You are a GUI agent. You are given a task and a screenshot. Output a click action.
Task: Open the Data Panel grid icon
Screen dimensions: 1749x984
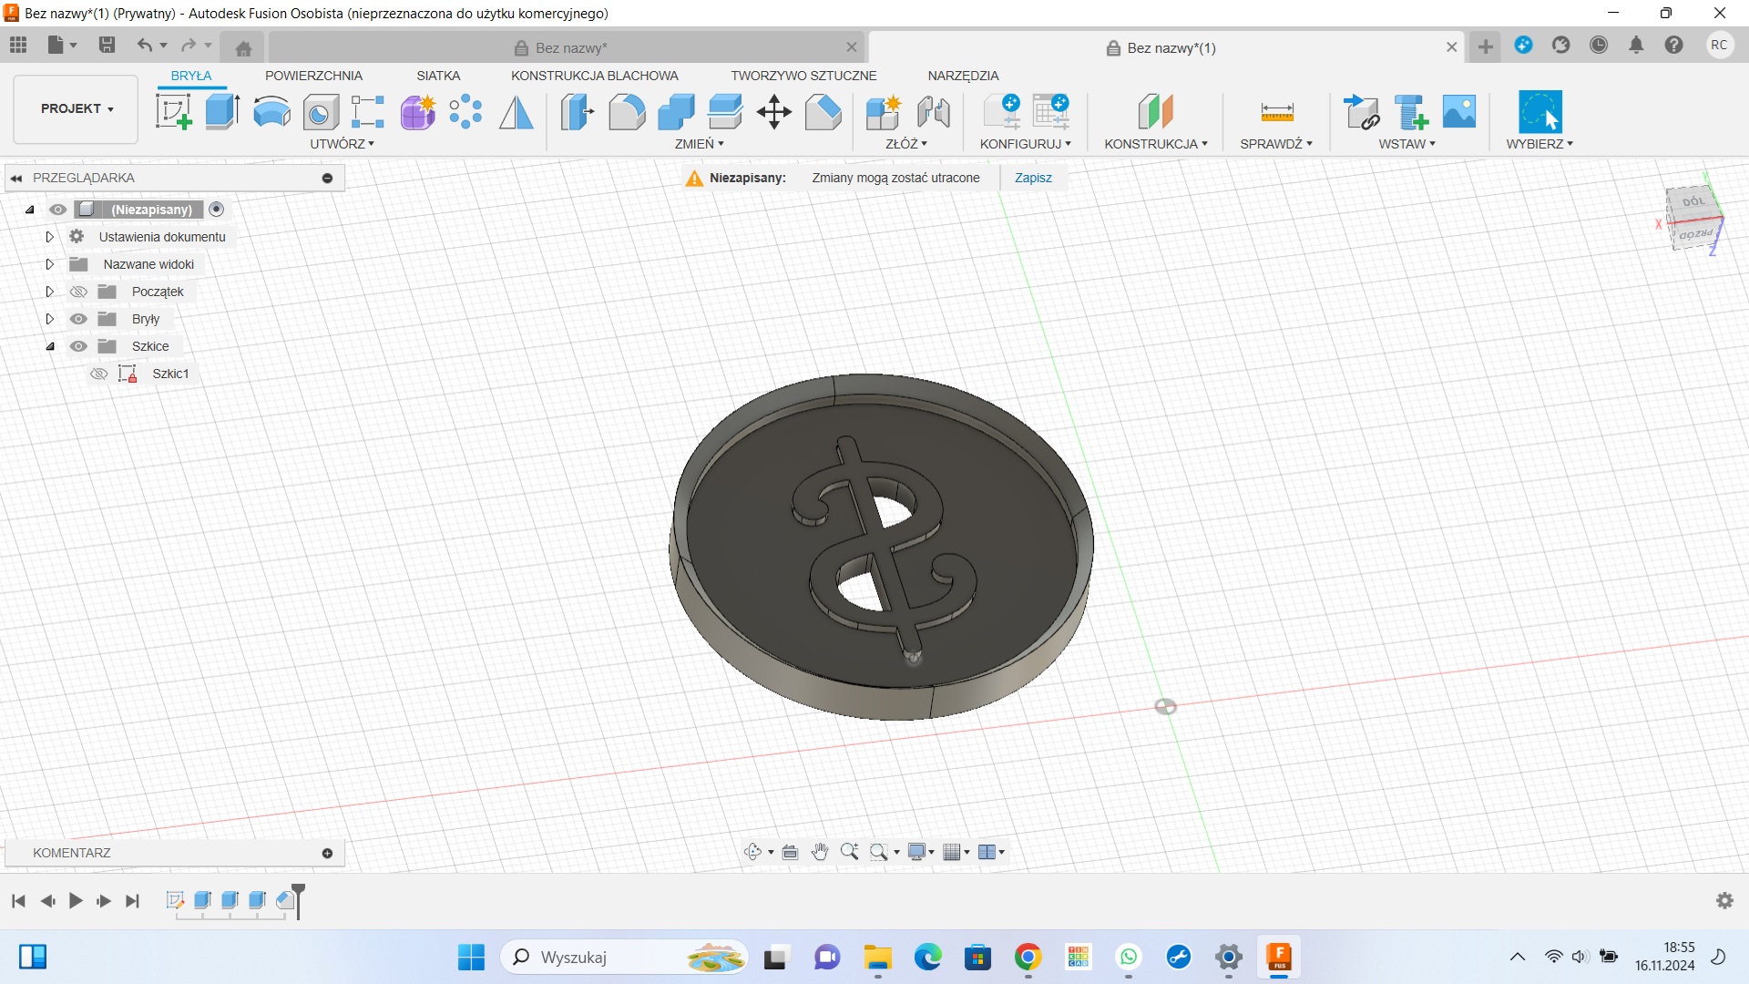[x=18, y=45]
